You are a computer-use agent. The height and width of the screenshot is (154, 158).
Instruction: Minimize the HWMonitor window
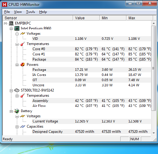pos(130,4)
